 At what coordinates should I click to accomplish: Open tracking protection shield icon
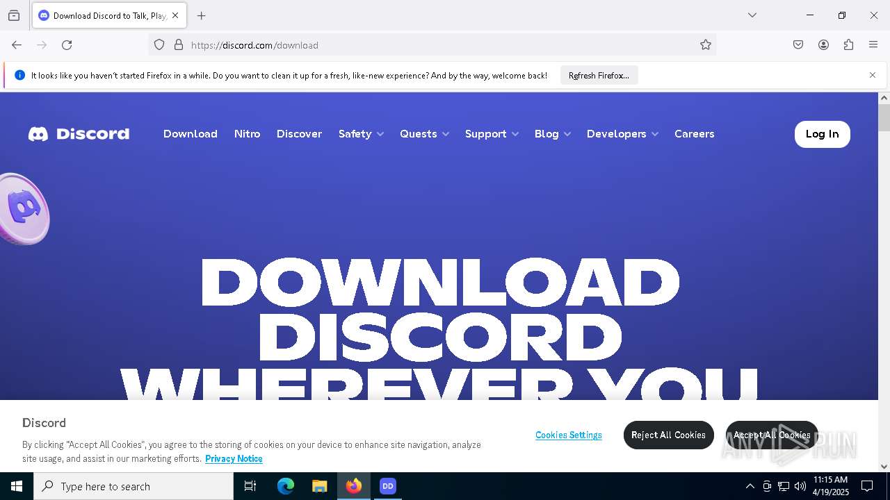pos(159,45)
